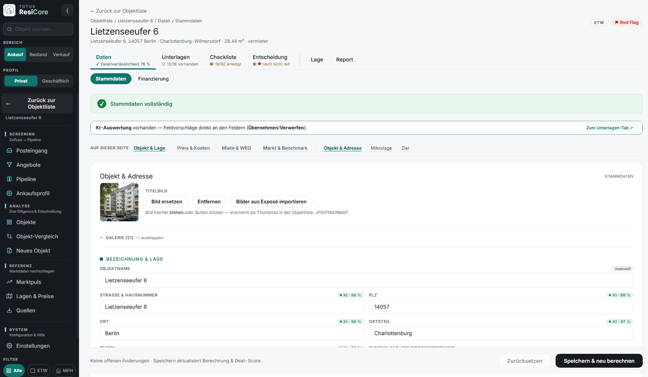Image resolution: width=648 pixels, height=377 pixels.
Task: Jump to Miete & WEG section
Action: (x=237, y=148)
